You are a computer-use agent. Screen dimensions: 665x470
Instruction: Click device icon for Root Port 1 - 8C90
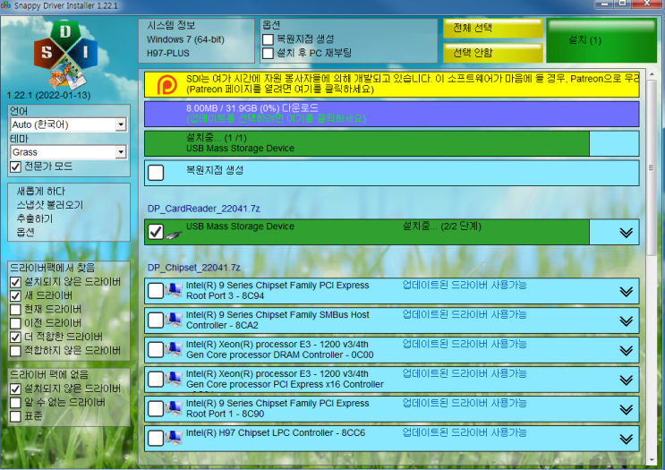coord(174,408)
